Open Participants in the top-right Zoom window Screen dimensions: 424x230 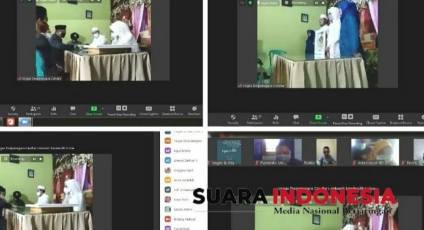click(254, 119)
